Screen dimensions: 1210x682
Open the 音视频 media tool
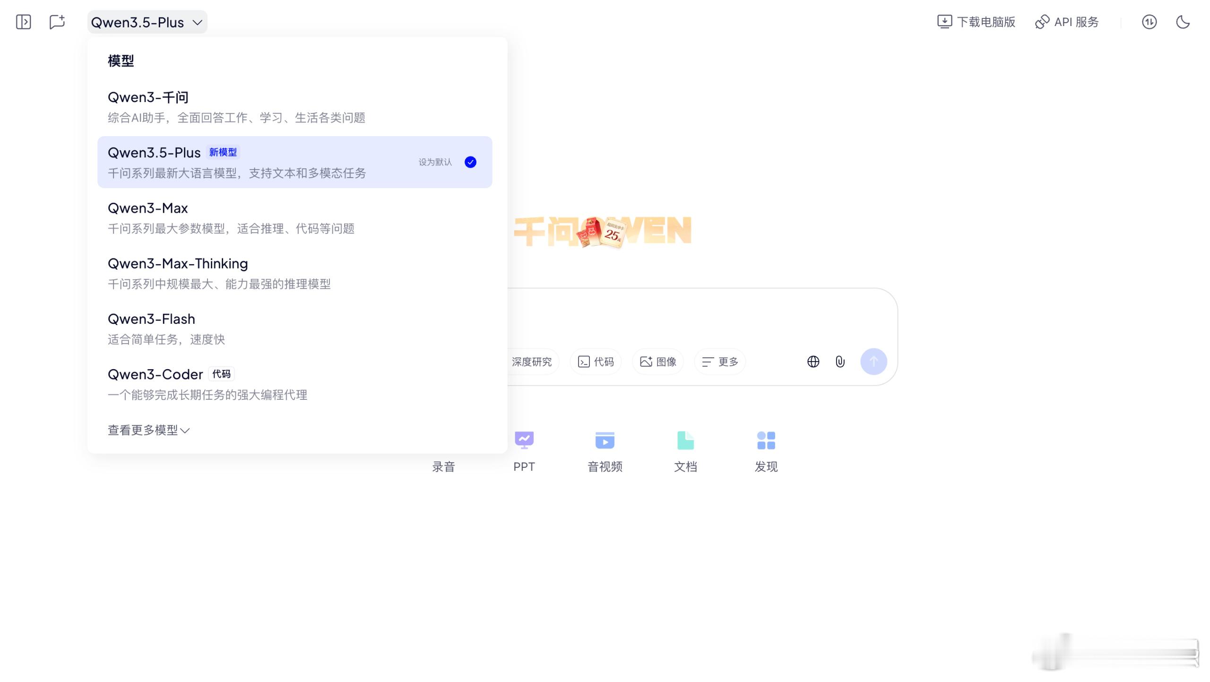click(604, 449)
